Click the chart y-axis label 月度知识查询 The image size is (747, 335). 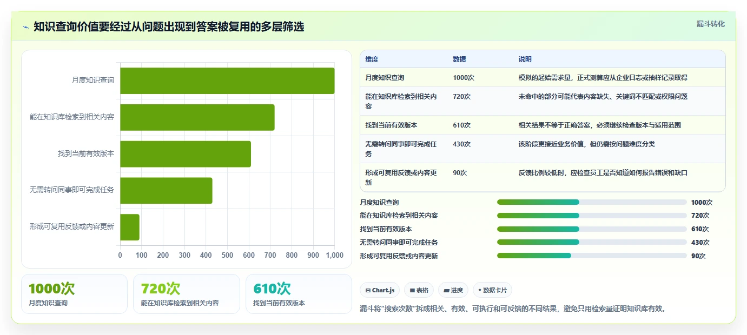93,80
